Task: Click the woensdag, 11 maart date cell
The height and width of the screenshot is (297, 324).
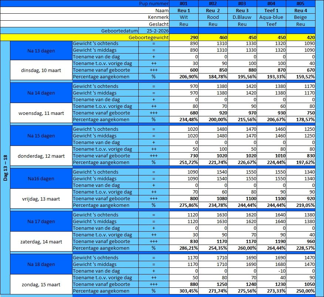Action: [x=41, y=113]
